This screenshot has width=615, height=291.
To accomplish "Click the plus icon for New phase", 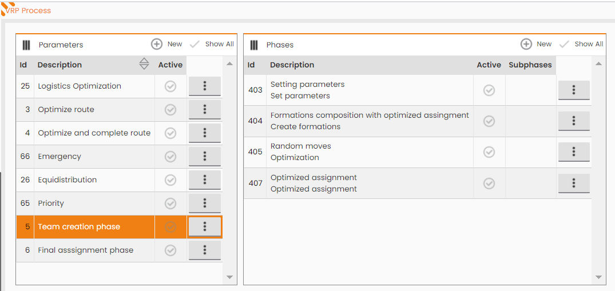I will 526,45.
